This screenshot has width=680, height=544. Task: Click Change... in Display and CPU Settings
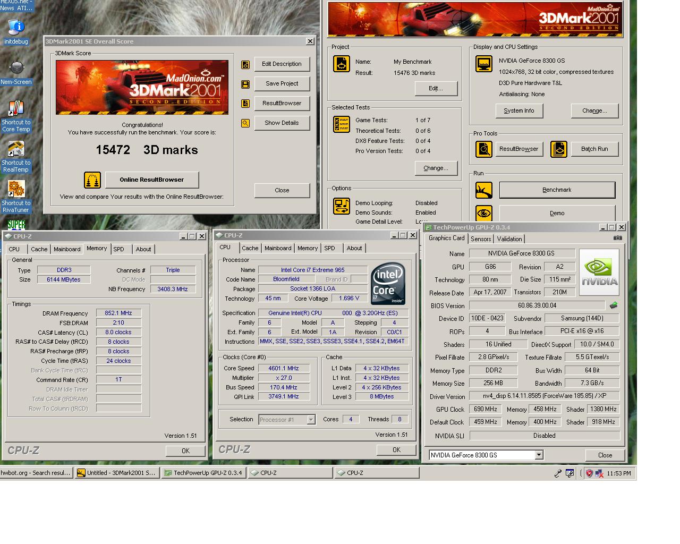[x=594, y=110]
